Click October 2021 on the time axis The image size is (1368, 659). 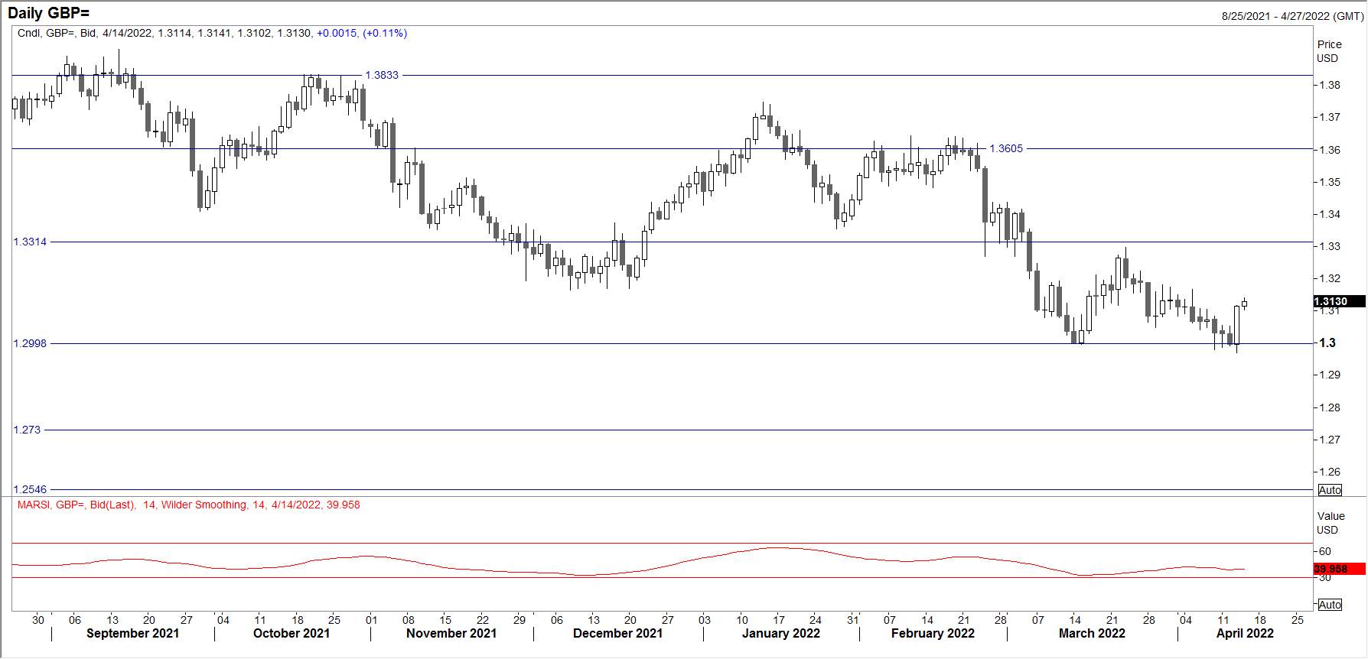click(x=292, y=633)
